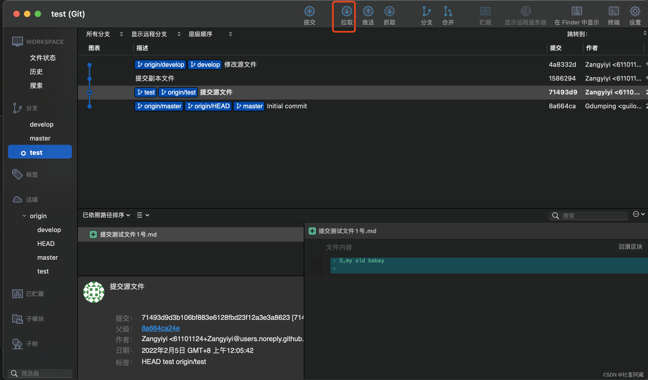Open Settings (设置) gear icon

[635, 12]
